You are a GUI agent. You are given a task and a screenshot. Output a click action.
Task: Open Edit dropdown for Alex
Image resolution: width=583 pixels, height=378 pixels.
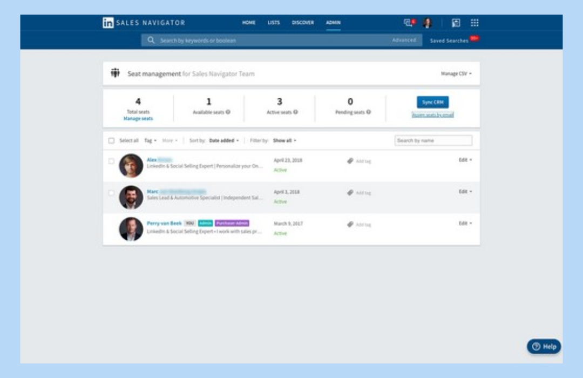(x=465, y=160)
